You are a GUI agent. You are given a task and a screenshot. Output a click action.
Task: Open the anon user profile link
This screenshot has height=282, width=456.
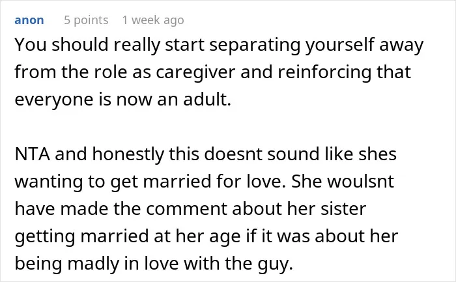click(29, 20)
